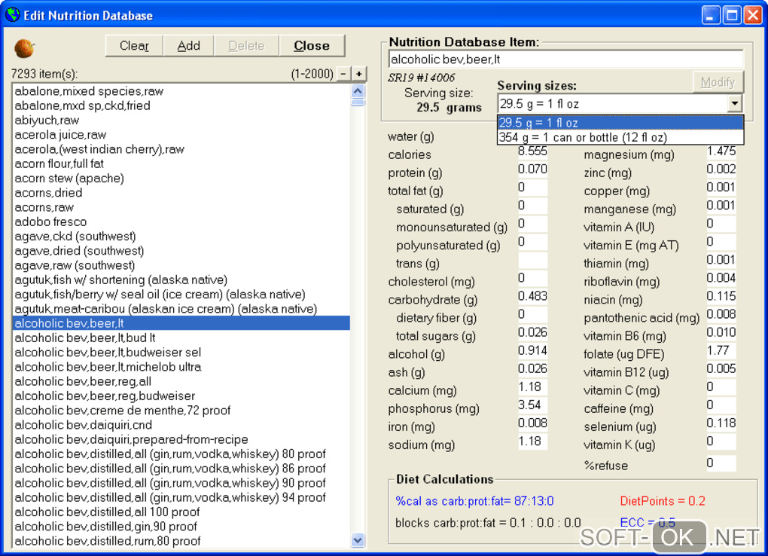The width and height of the screenshot is (768, 556).
Task: Select alcoholic bev,beer,lt,bud lt
Action: click(181, 338)
